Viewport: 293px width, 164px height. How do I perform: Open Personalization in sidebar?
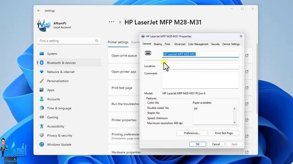point(69,81)
